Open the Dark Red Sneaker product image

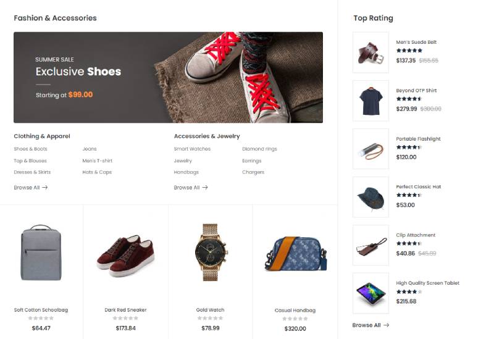click(x=125, y=255)
